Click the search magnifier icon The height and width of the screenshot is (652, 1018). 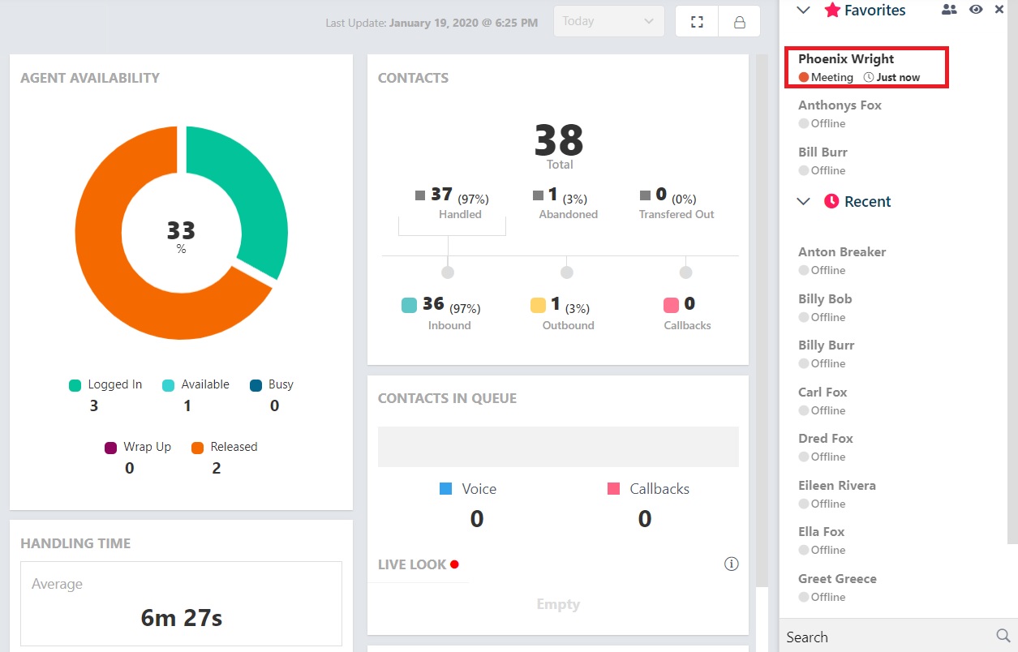(x=1003, y=636)
